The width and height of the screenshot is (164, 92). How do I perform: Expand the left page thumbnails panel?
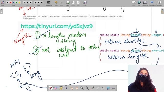coord(2,11)
